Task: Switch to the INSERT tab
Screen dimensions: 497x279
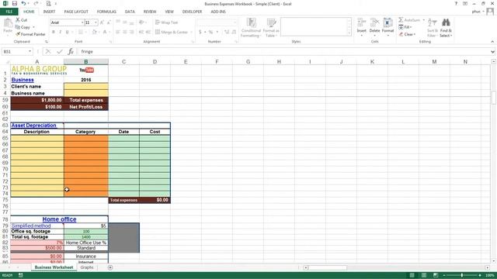Action: point(49,12)
